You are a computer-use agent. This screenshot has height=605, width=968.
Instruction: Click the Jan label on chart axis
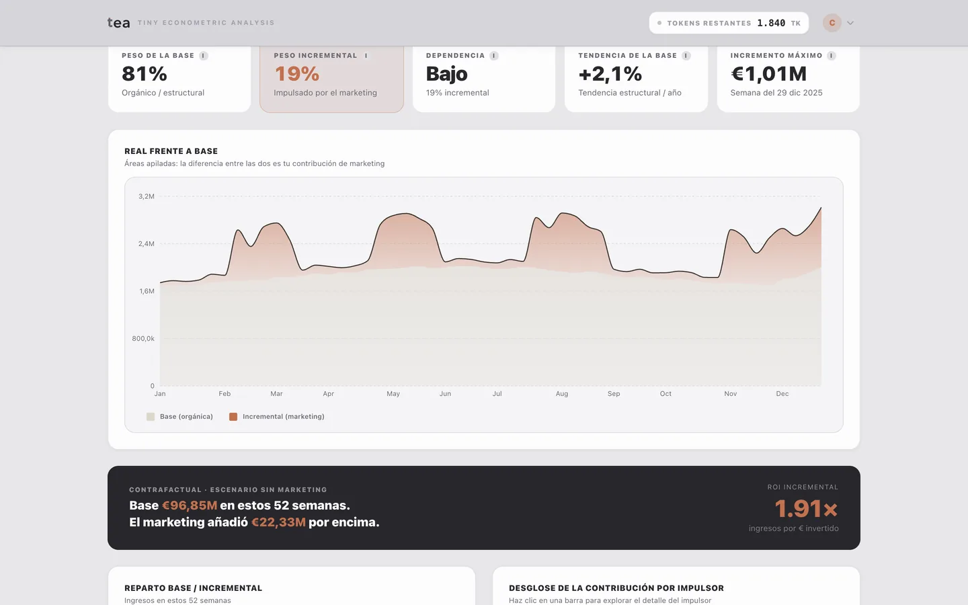coord(160,394)
